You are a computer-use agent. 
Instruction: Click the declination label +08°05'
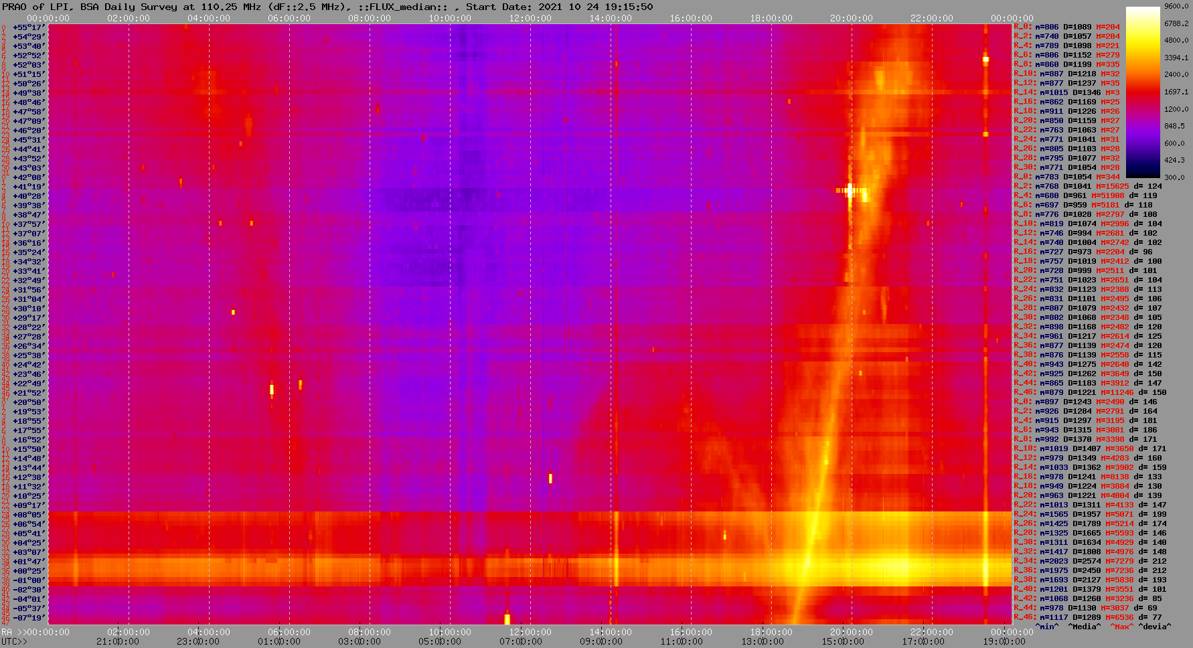point(29,515)
